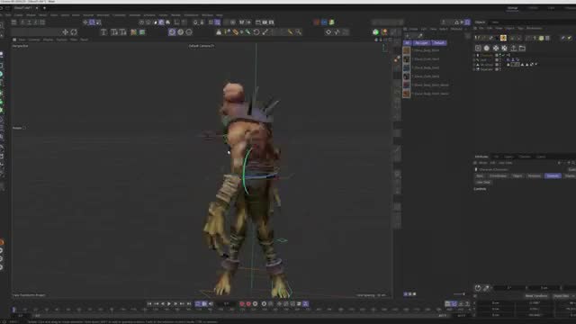Image resolution: width=576 pixels, height=324 pixels.
Task: Click the green checkmark icon in Object Manager
Action: [x=503, y=55]
